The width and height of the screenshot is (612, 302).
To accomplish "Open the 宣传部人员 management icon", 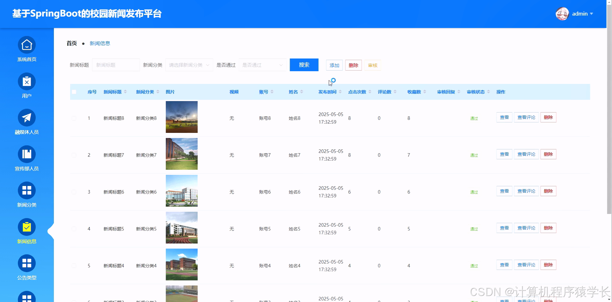I will (x=27, y=154).
